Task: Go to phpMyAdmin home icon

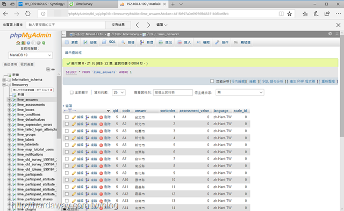Action: point(18,43)
